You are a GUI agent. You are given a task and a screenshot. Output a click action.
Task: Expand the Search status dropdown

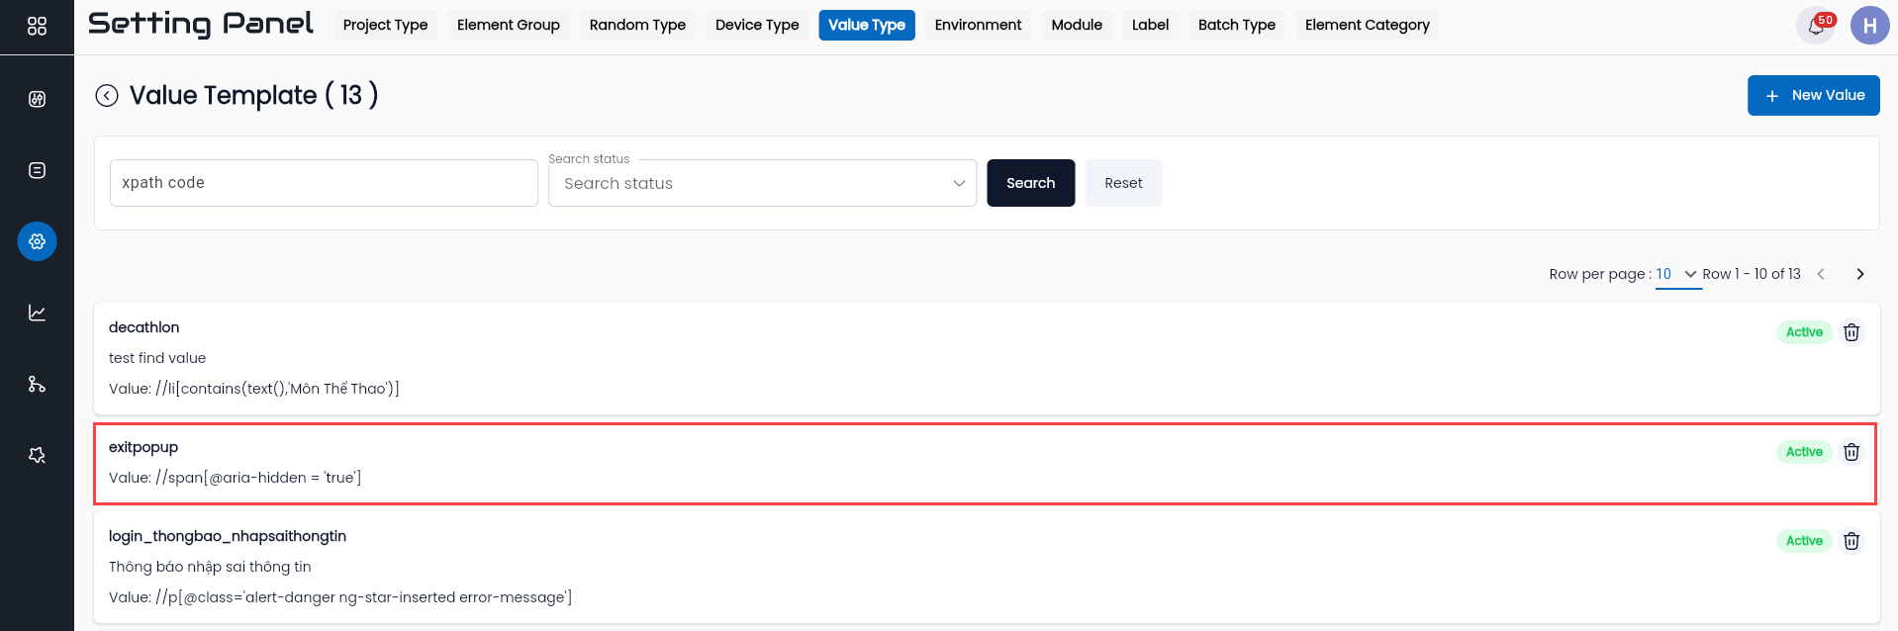tap(762, 183)
